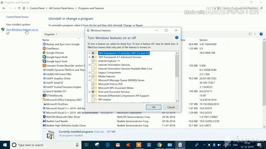Click Control Panel in breadcrumb path
Image resolution: width=266 pixels, height=149 pixels.
click(x=37, y=8)
